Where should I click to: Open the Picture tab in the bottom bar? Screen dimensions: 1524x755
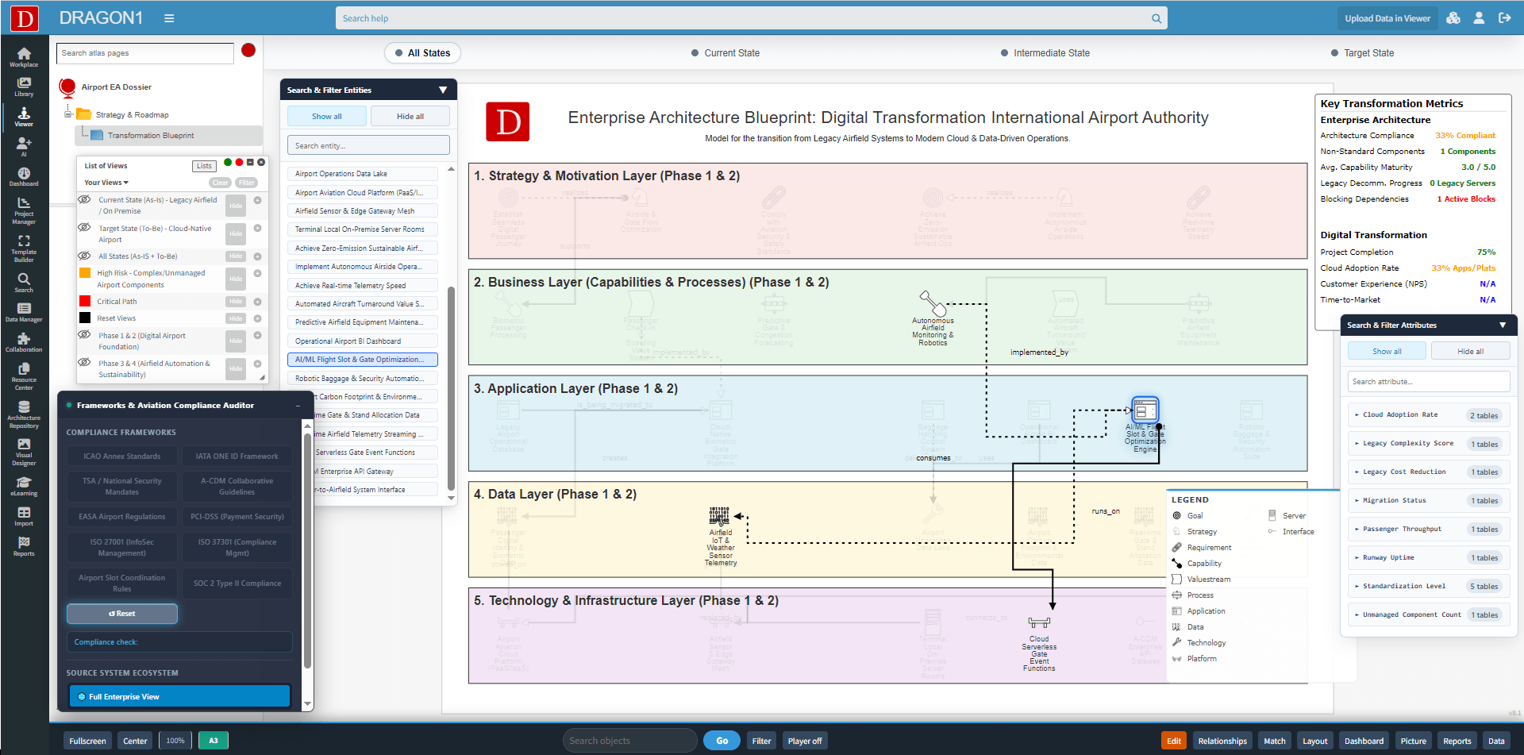coord(1413,741)
